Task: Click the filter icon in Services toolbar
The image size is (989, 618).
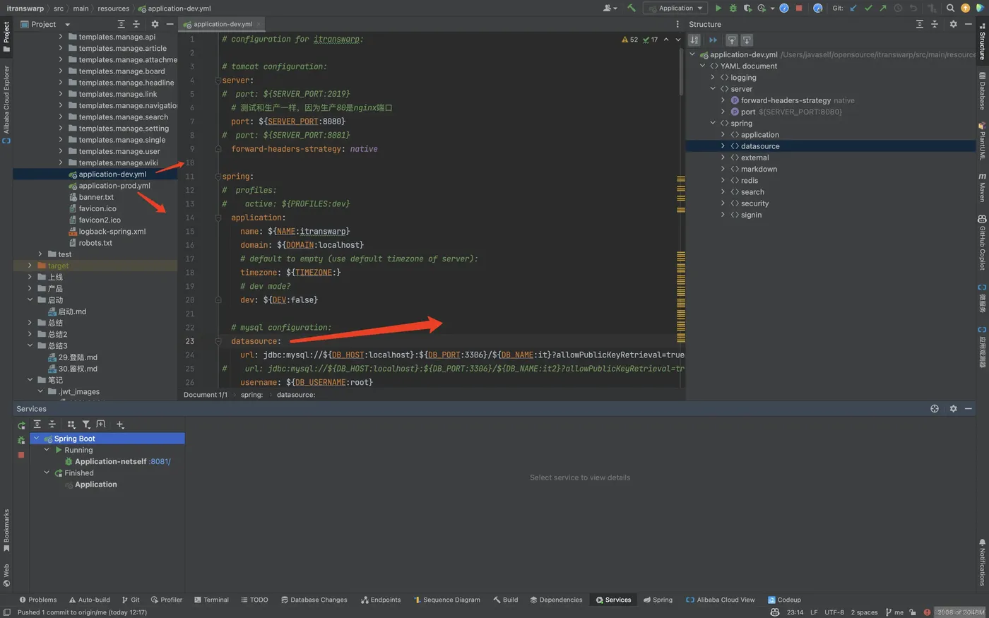Action: pyautogui.click(x=86, y=424)
